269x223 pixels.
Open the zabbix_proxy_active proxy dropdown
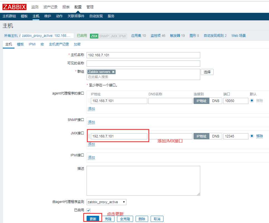[106, 202]
